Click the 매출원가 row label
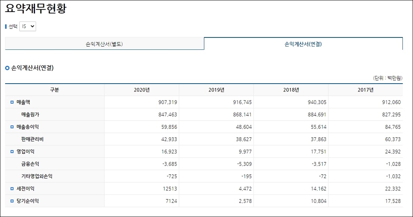413x217 pixels. tap(30, 114)
